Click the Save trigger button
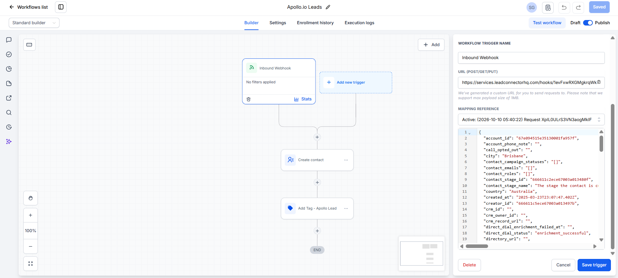The image size is (618, 278). (x=594, y=265)
